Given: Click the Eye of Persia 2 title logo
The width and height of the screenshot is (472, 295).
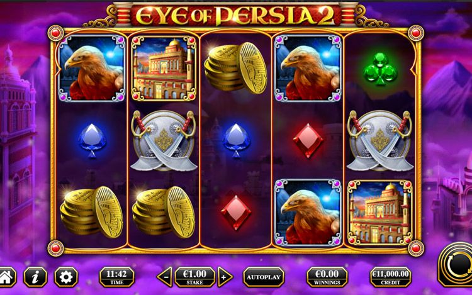Looking at the screenshot, I should point(235,15).
